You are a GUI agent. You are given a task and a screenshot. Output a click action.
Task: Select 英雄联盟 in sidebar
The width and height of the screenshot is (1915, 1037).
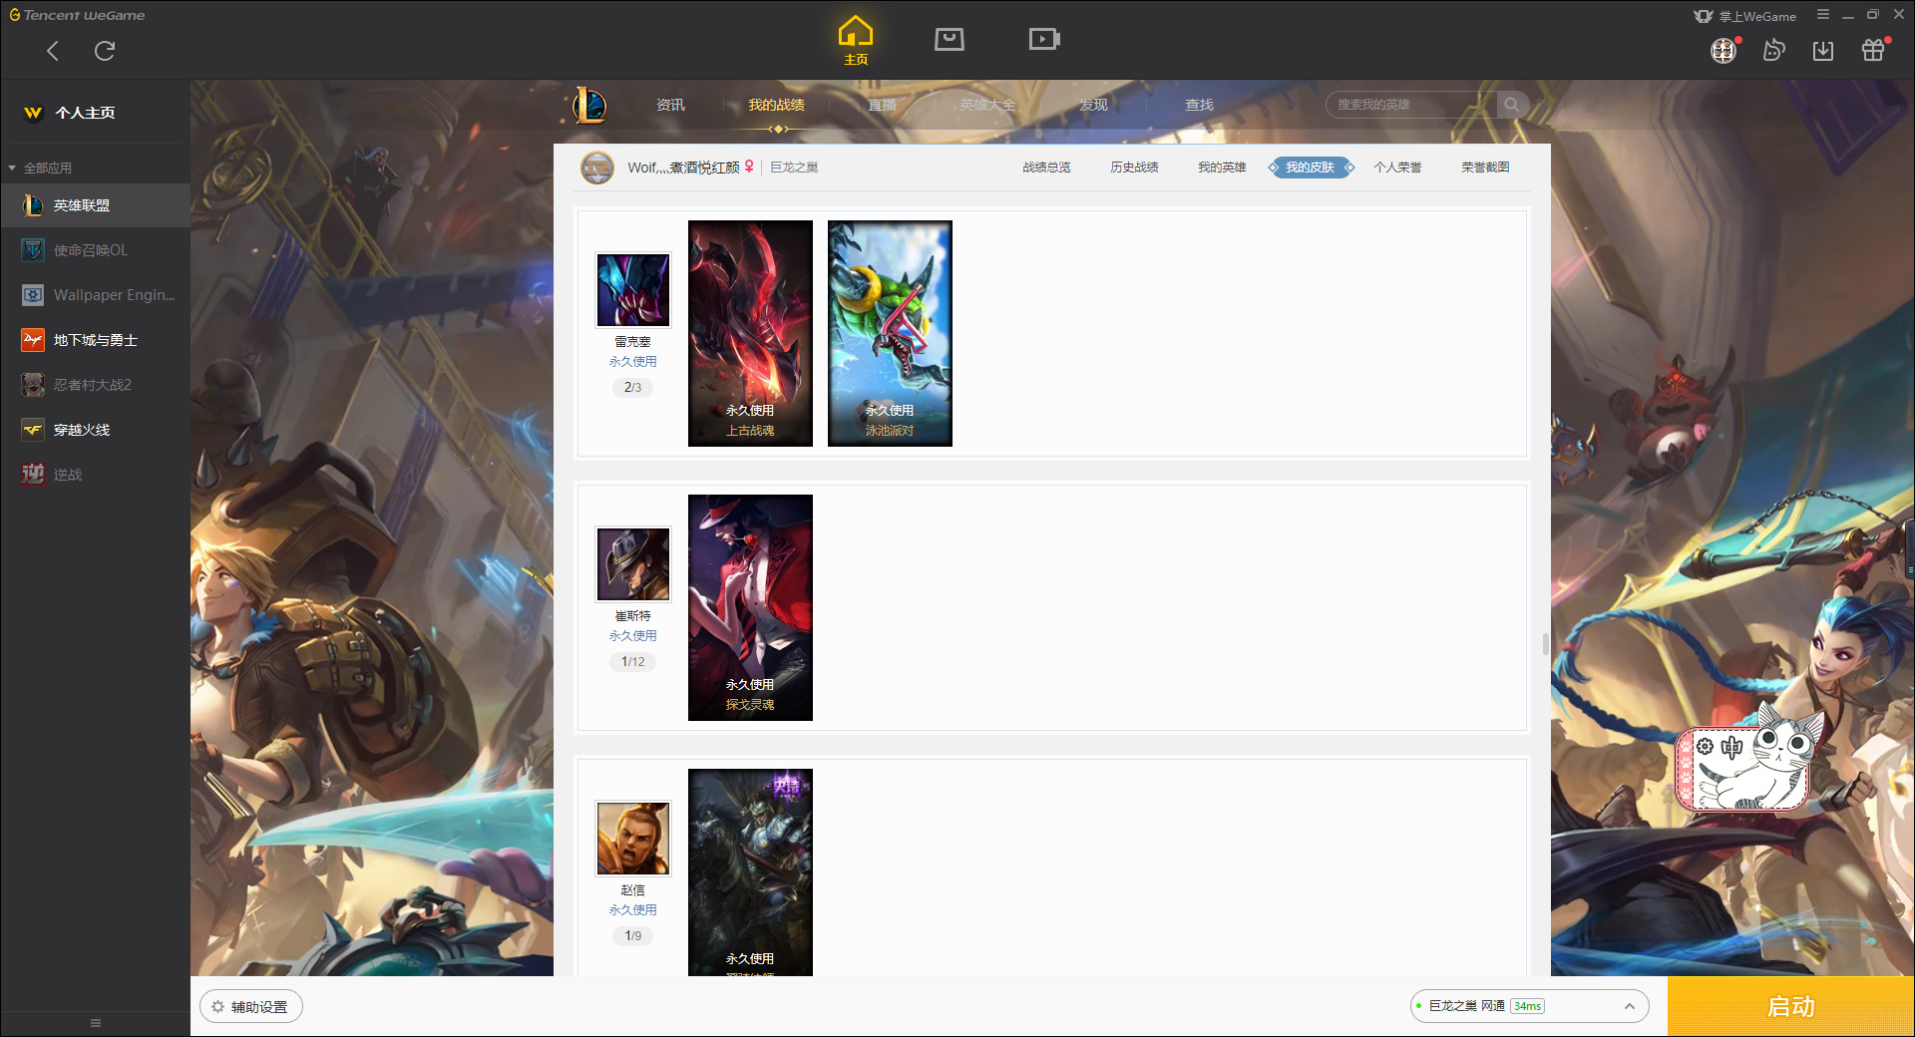click(95, 205)
